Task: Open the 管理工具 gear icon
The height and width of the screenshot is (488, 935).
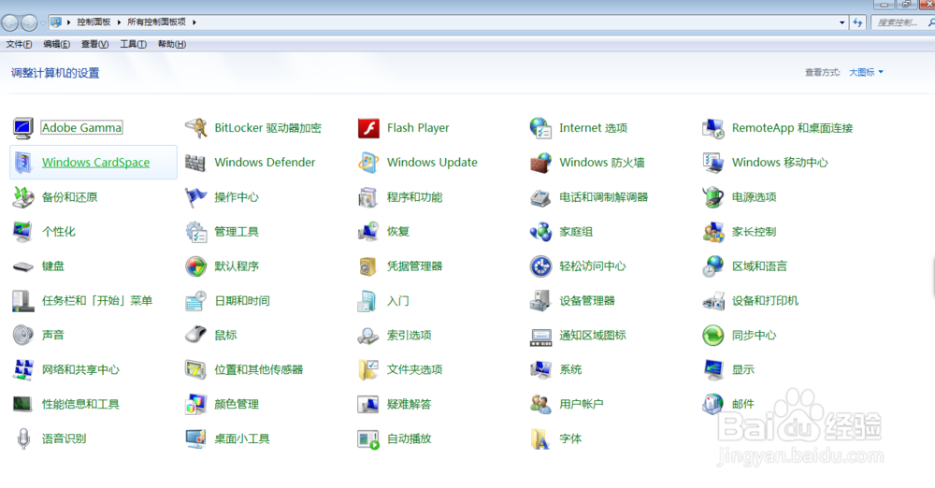Action: click(195, 232)
